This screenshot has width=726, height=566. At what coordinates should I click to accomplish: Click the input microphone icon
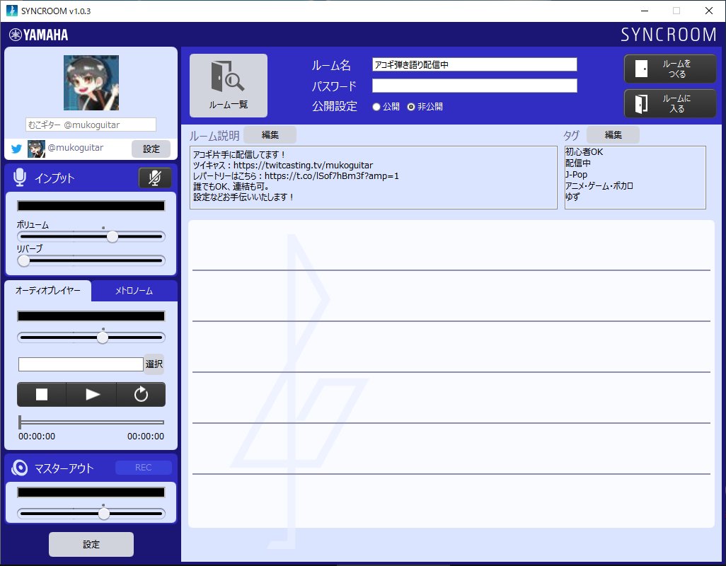click(20, 178)
